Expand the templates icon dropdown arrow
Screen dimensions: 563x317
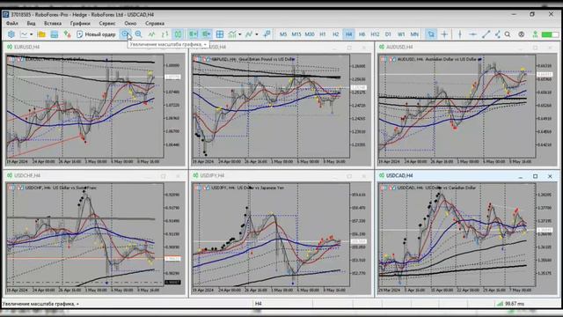point(256,34)
